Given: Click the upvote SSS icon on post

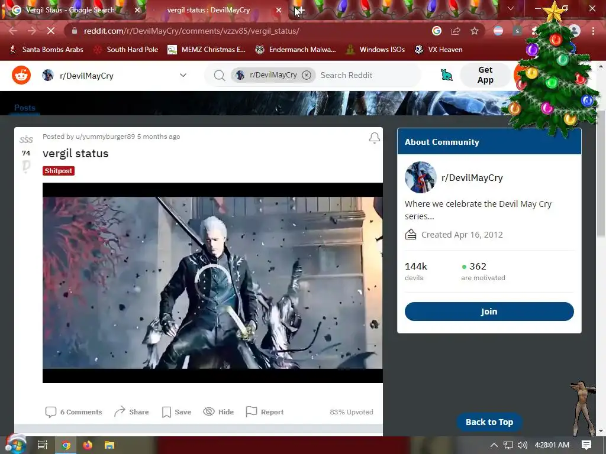Looking at the screenshot, I should coord(26,140).
